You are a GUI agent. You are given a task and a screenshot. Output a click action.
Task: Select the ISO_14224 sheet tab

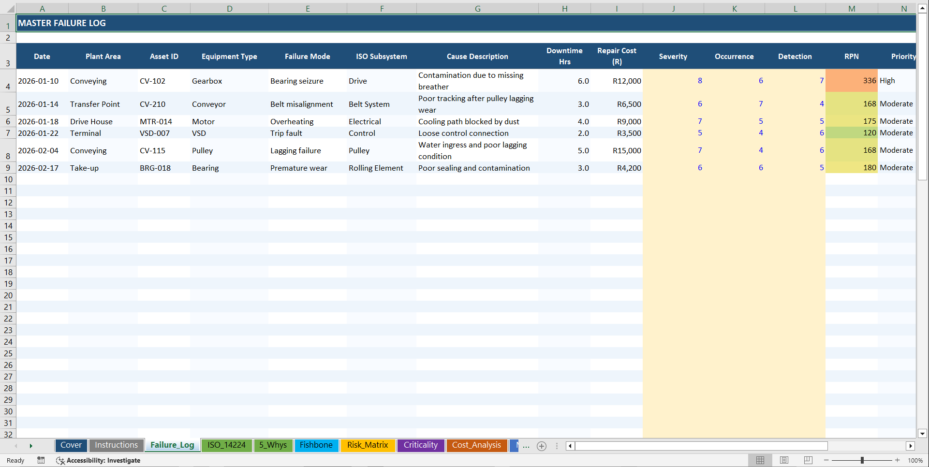[226, 445]
